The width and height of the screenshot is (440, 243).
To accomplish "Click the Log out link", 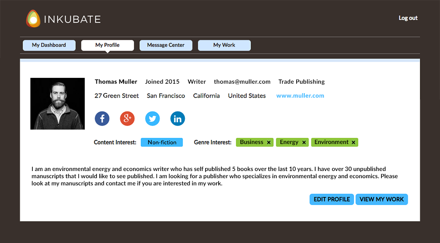I will (x=408, y=18).
